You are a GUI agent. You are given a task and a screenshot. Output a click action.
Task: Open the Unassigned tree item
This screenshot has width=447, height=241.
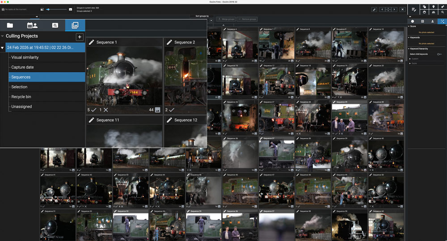21,106
